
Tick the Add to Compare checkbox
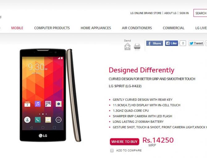(112, 151)
